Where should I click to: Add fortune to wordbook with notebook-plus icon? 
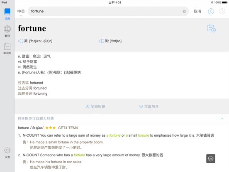coord(211,28)
